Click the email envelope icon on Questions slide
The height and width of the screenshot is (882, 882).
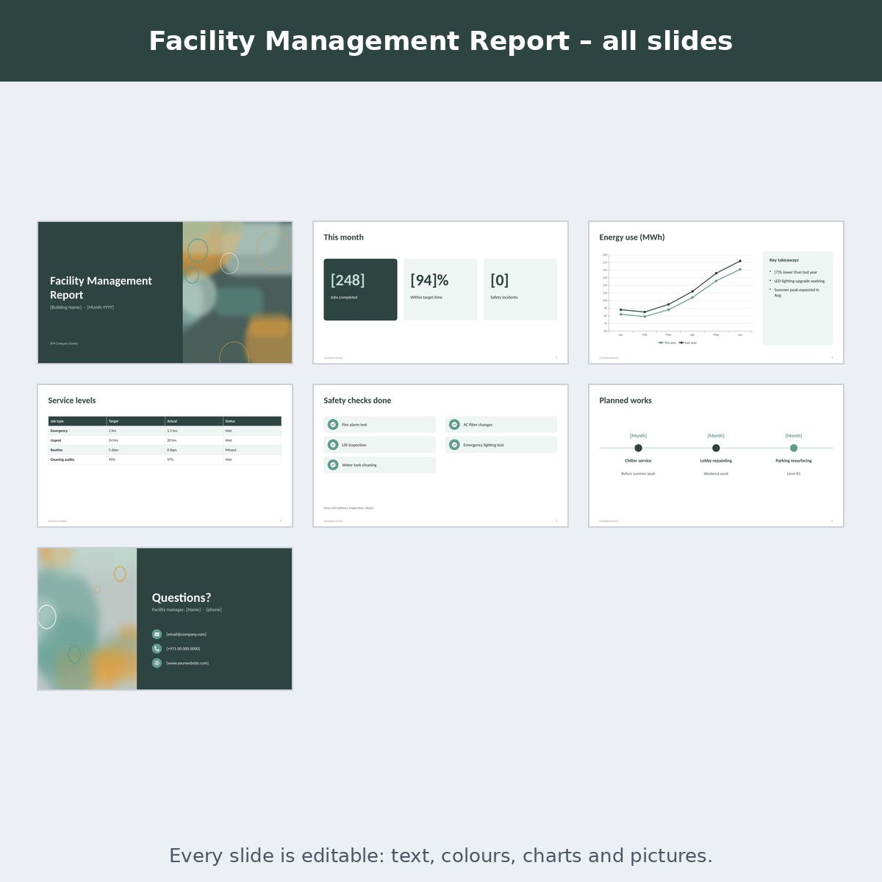coord(157,634)
